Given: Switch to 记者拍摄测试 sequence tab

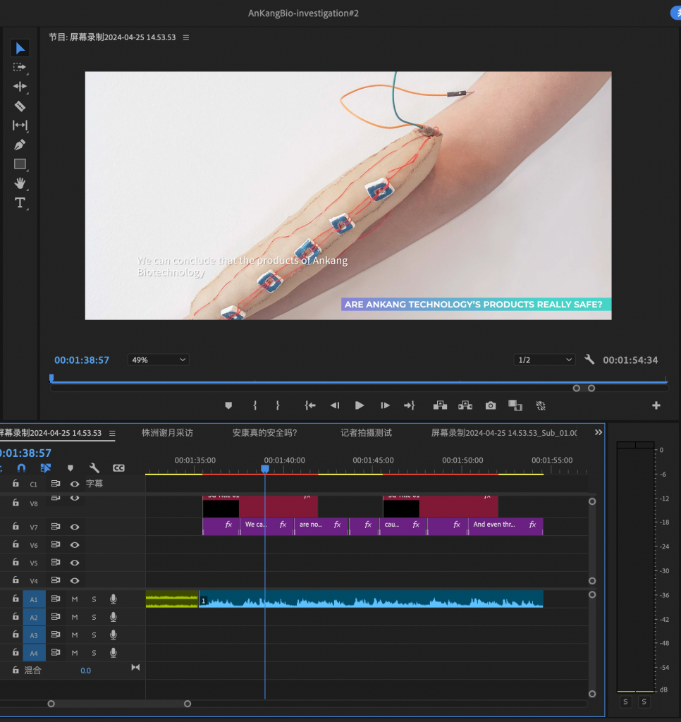Looking at the screenshot, I should pos(366,433).
